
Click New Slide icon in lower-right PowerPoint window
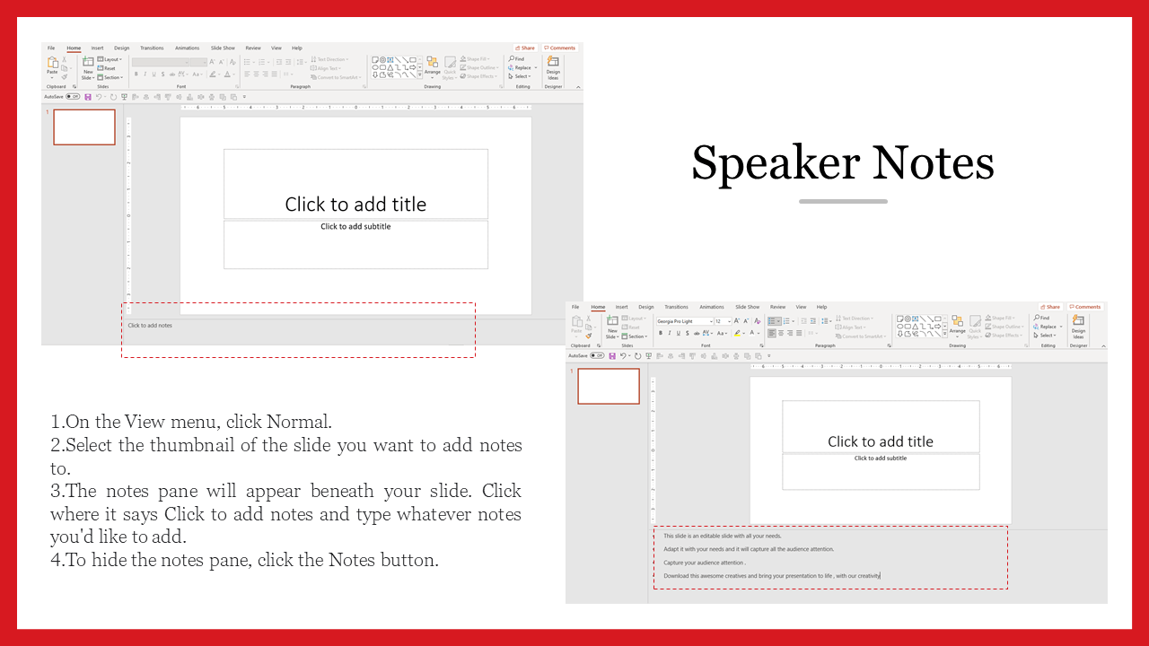click(612, 320)
